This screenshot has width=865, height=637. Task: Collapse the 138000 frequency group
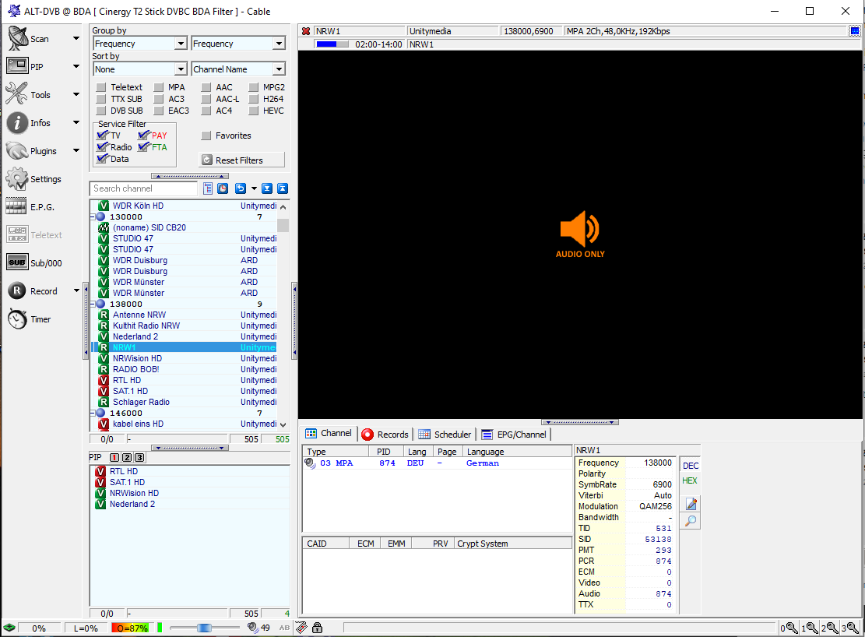[93, 304]
